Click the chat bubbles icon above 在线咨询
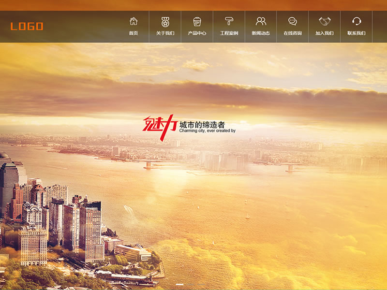The width and height of the screenshot is (387, 290). (293, 21)
